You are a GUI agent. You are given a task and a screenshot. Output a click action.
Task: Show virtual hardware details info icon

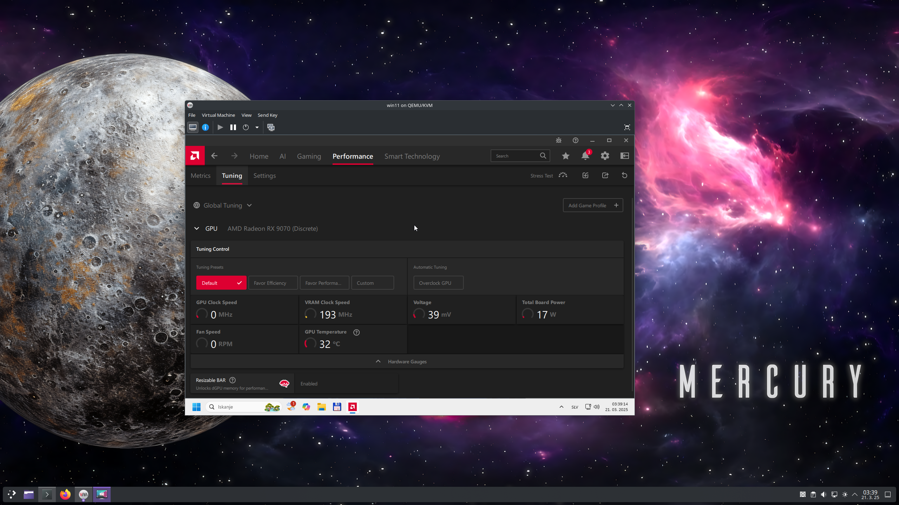[205, 127]
